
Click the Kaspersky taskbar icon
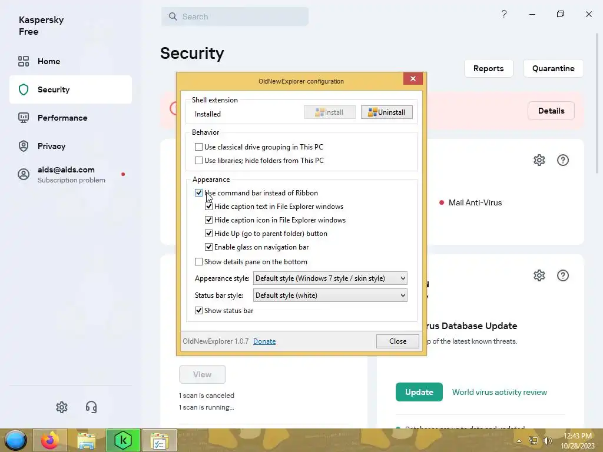coord(123,440)
